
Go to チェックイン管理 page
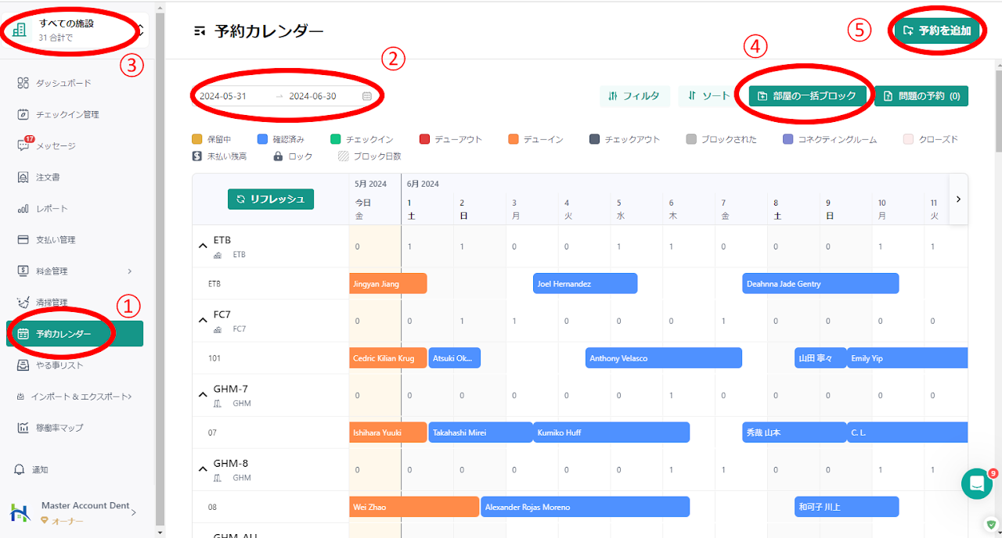[67, 114]
